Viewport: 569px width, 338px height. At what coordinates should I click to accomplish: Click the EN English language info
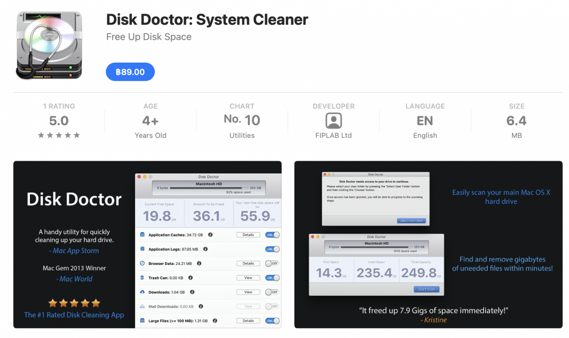tap(425, 121)
